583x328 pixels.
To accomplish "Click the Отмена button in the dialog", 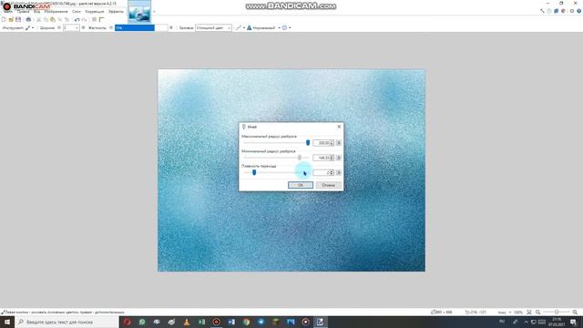I will (328, 185).
